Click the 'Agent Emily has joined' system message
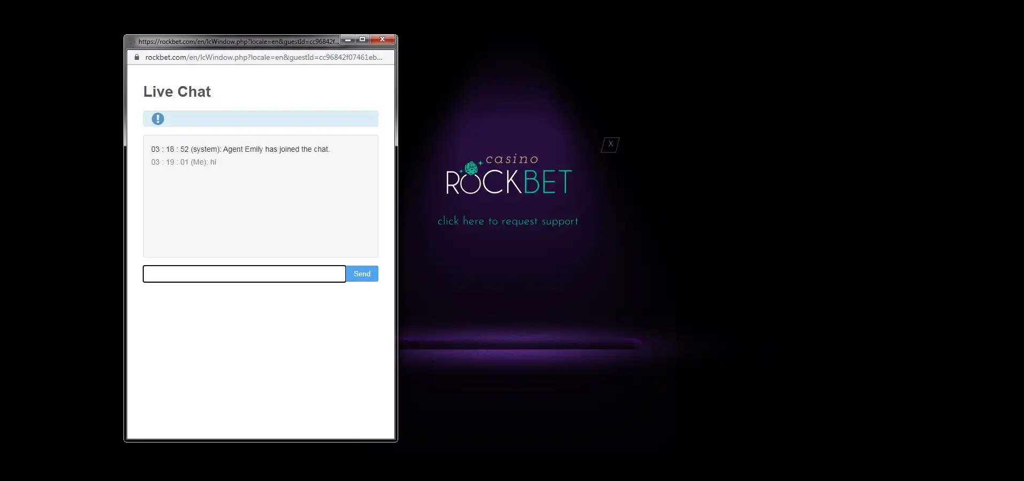 (241, 149)
